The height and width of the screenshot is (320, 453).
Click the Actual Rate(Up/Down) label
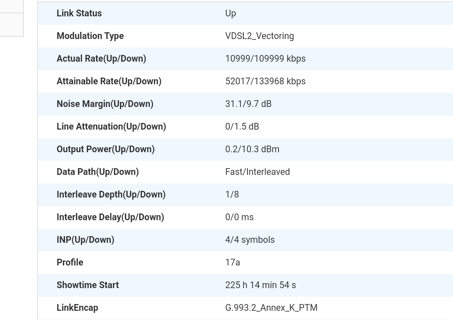point(101,59)
